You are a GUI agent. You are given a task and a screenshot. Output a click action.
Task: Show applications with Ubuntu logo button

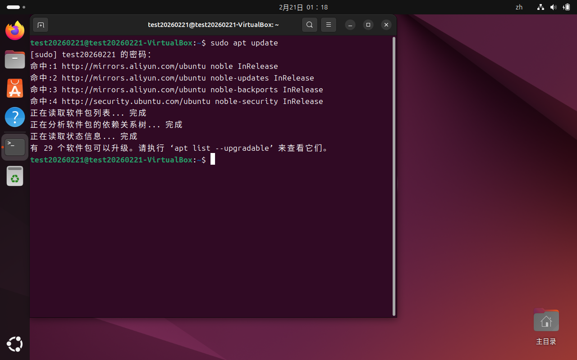point(15,344)
